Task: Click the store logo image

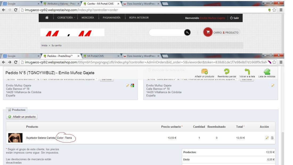Action: pyautogui.click(x=72, y=32)
